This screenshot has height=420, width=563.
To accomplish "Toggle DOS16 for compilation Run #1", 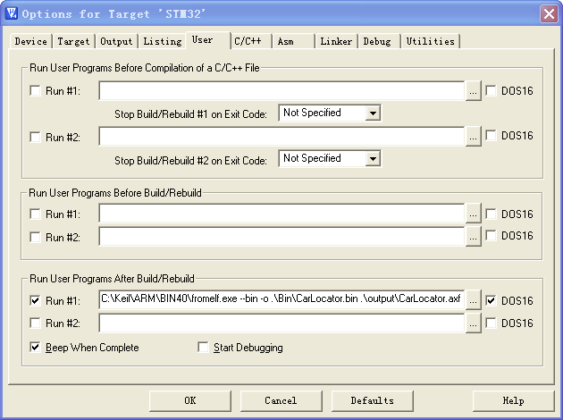I will [x=491, y=90].
